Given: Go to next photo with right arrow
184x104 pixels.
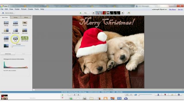Looking at the screenshot, I should click(x=122, y=13).
